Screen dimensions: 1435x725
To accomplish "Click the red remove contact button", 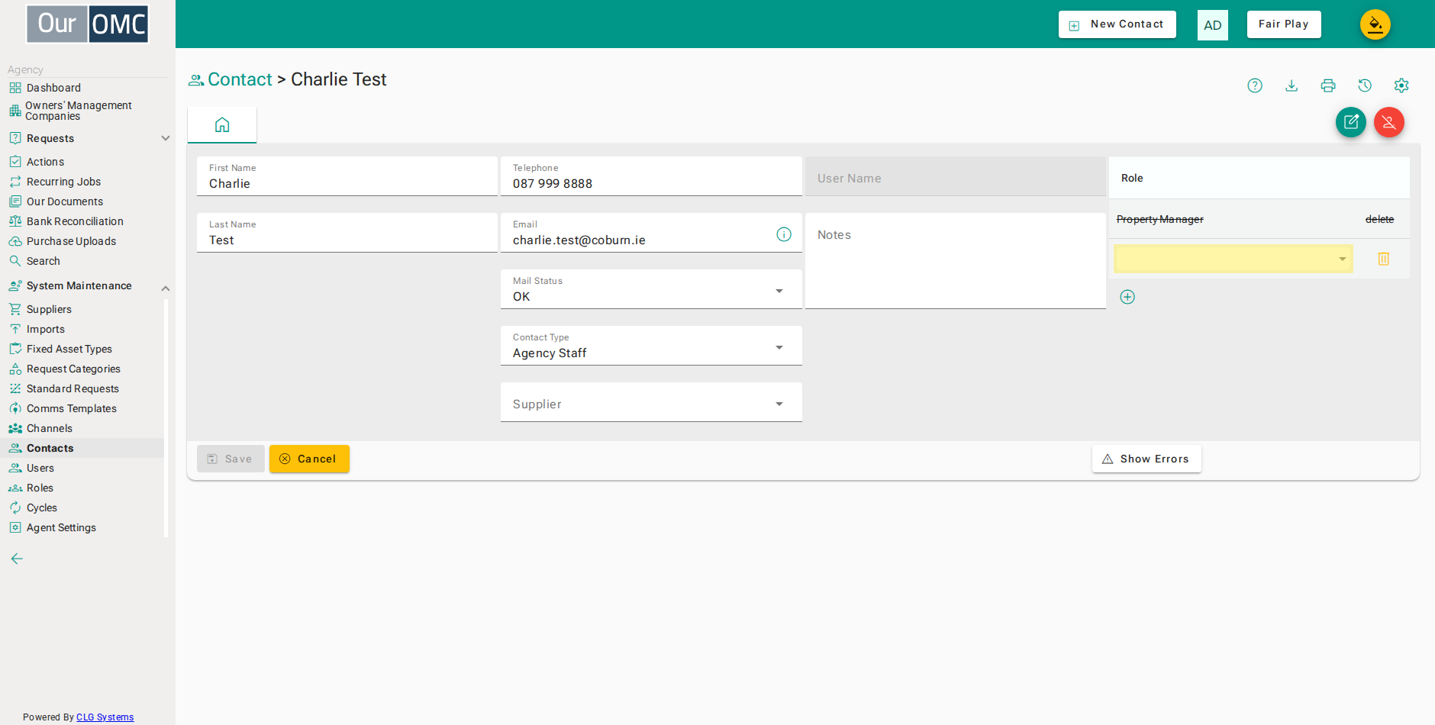I will (x=1389, y=122).
